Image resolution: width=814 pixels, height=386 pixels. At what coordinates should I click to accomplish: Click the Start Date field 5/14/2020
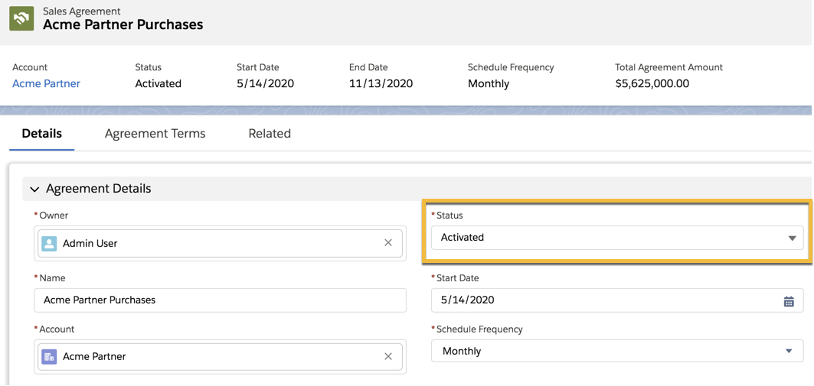click(617, 300)
